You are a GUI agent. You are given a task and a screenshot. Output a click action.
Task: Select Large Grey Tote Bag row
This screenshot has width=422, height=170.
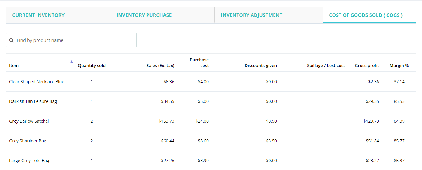[x=29, y=161]
